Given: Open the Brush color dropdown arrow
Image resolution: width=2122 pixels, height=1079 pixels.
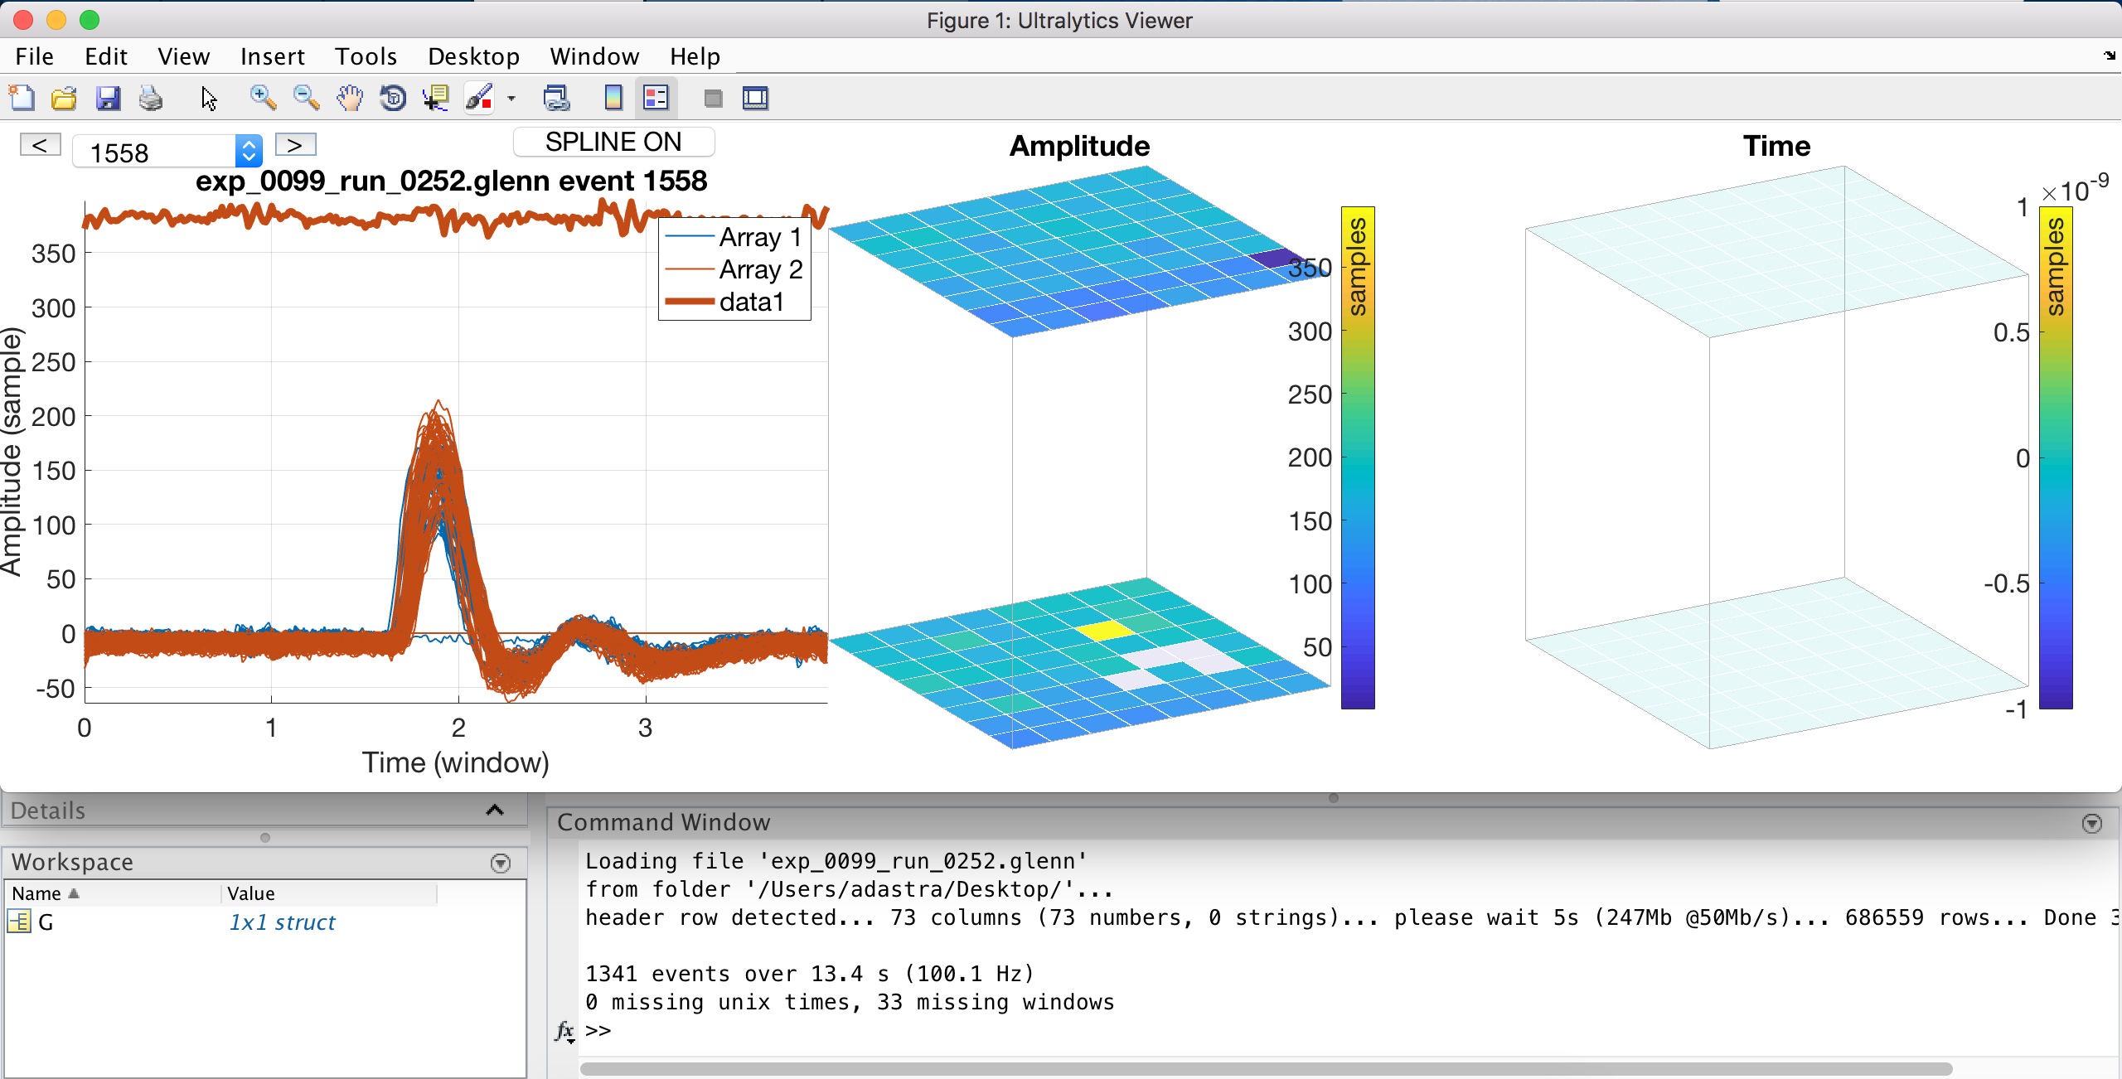Looking at the screenshot, I should (x=511, y=98).
